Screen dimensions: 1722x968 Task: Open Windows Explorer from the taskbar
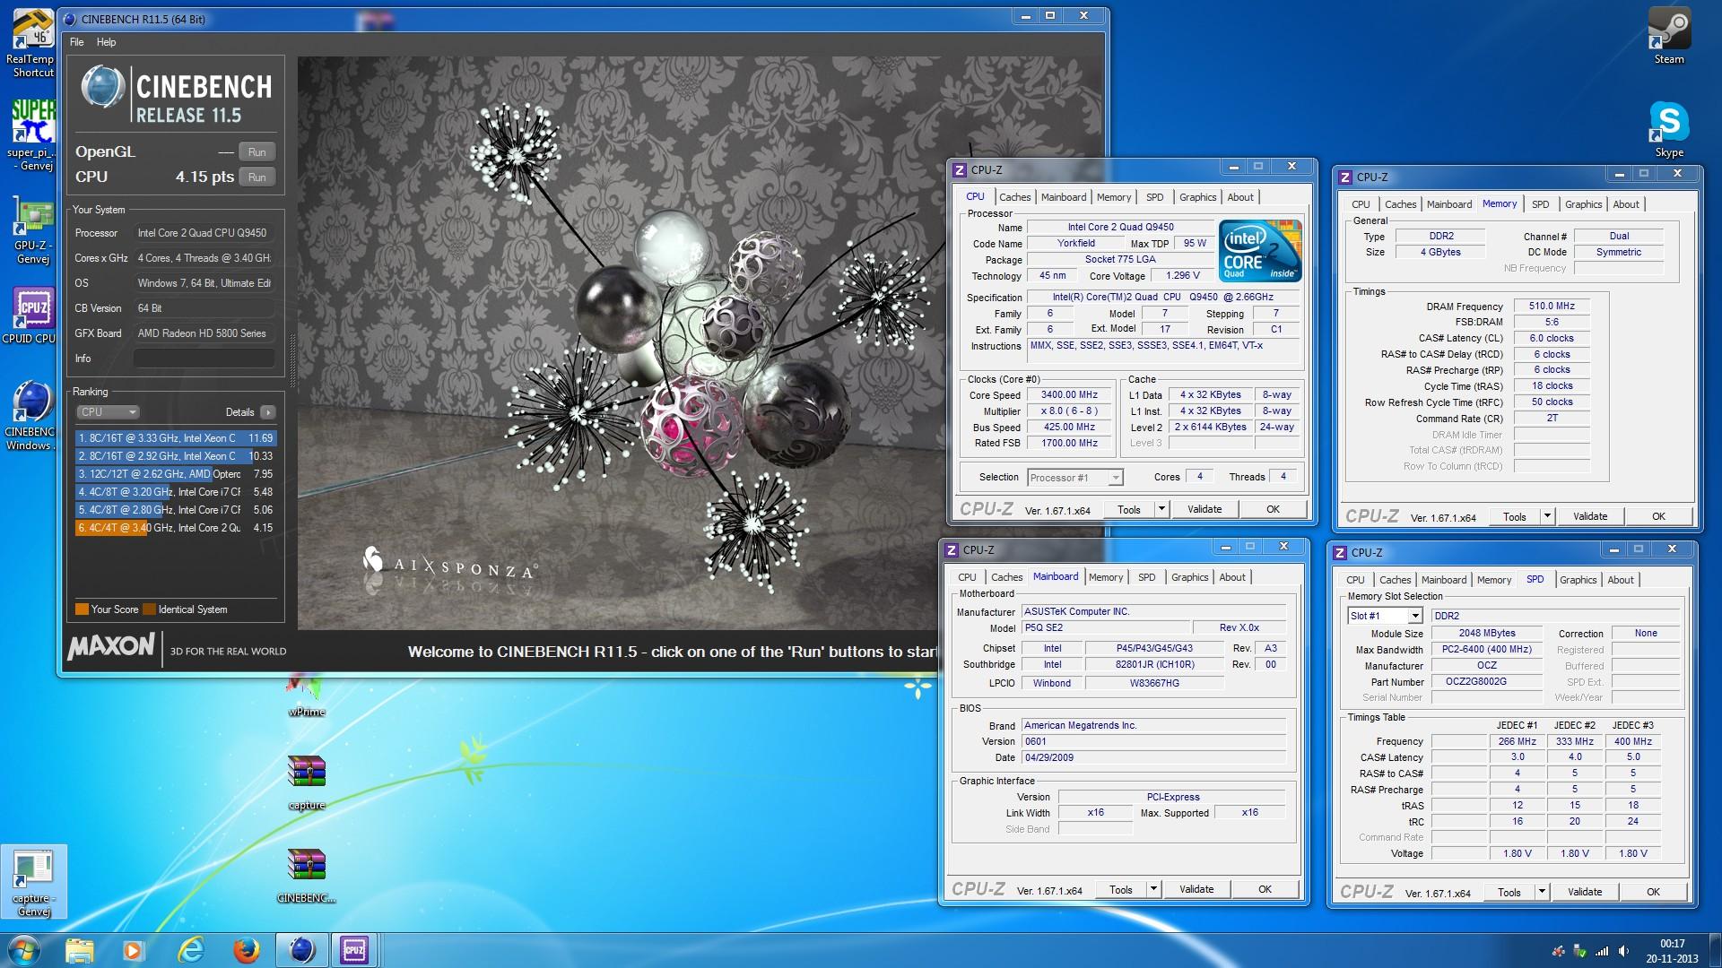[80, 950]
